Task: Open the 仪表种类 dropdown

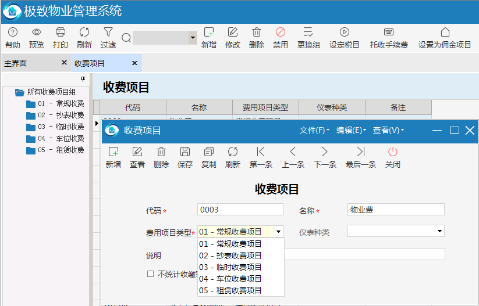Action: 439,231
